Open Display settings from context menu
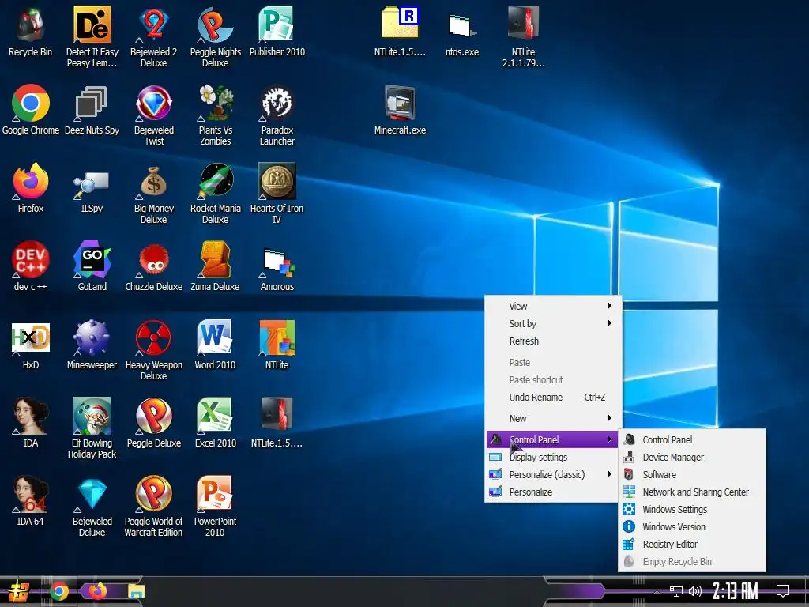This screenshot has height=607, width=809. point(552,458)
